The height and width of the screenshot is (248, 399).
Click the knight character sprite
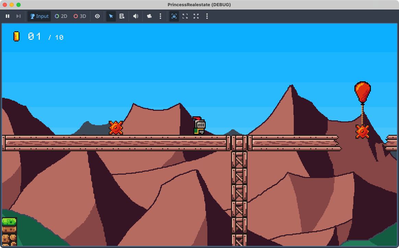click(x=199, y=126)
